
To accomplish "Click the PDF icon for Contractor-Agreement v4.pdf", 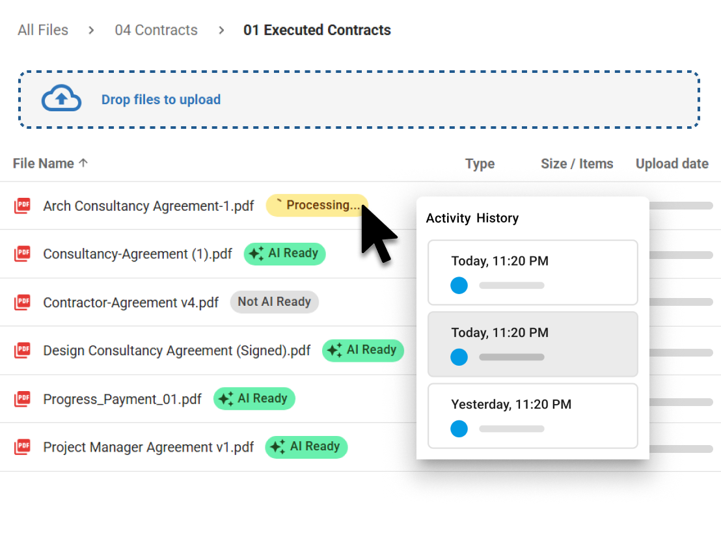I will pyautogui.click(x=23, y=301).
